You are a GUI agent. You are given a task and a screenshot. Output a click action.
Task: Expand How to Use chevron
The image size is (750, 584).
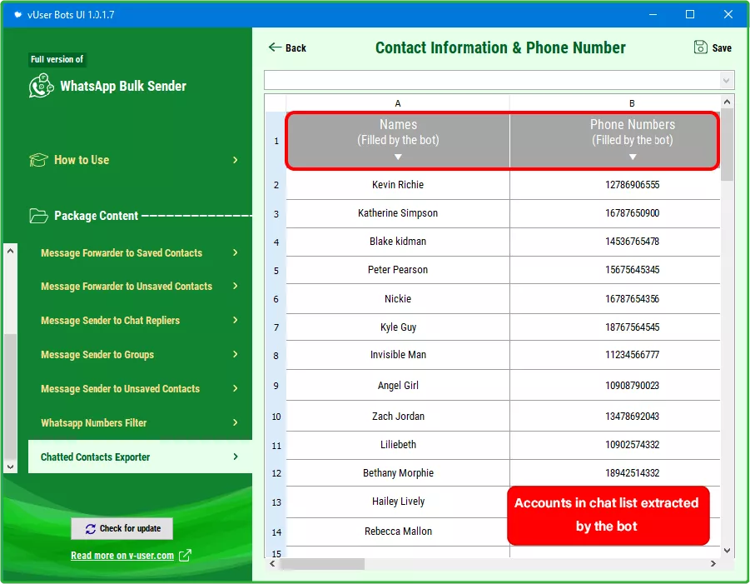tap(236, 160)
